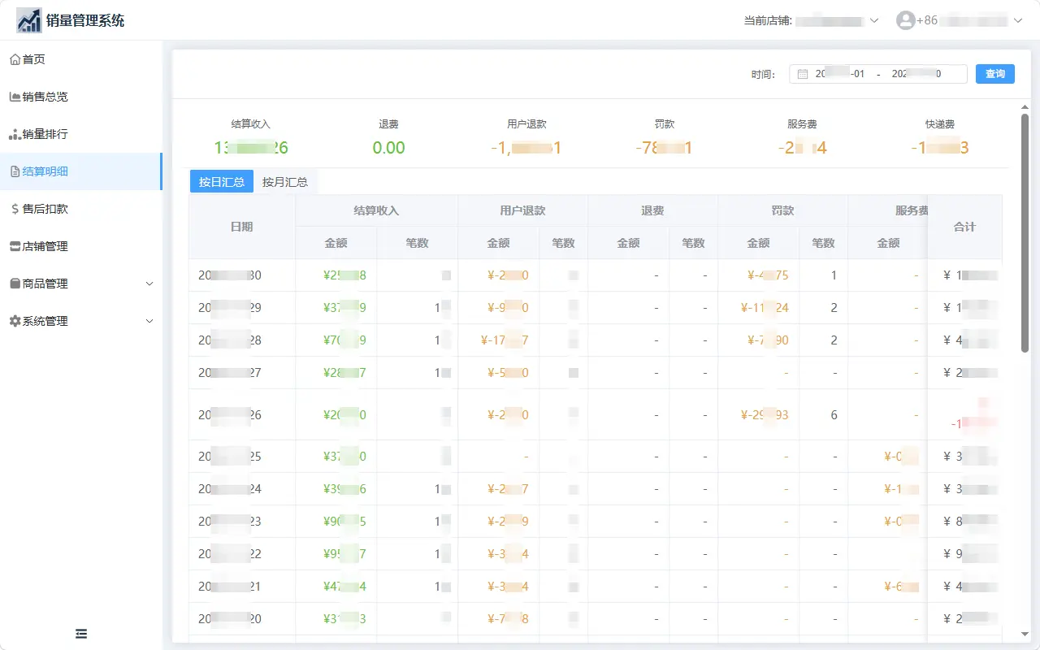This screenshot has height=650, width=1040.
Task: Click the 服务费 summary label
Action: (x=803, y=124)
